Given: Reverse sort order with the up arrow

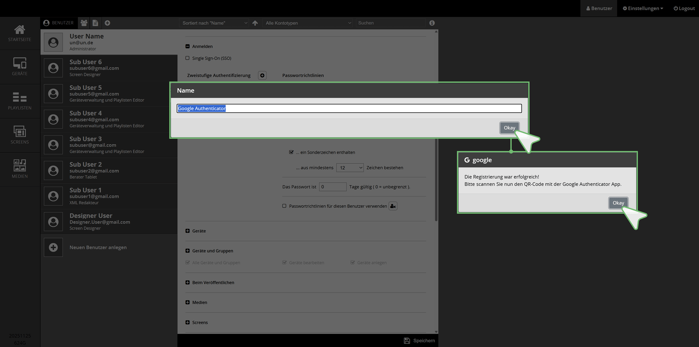Looking at the screenshot, I should 255,23.
